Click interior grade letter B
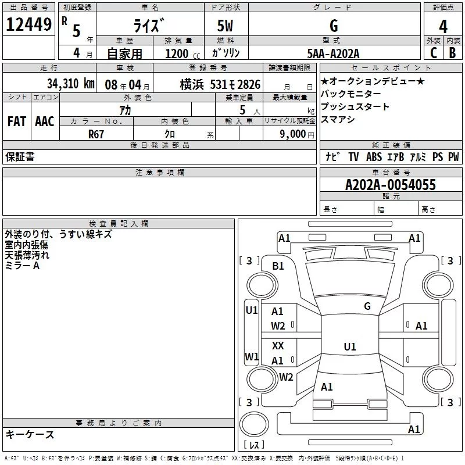The image size is (465, 465). 452,53
